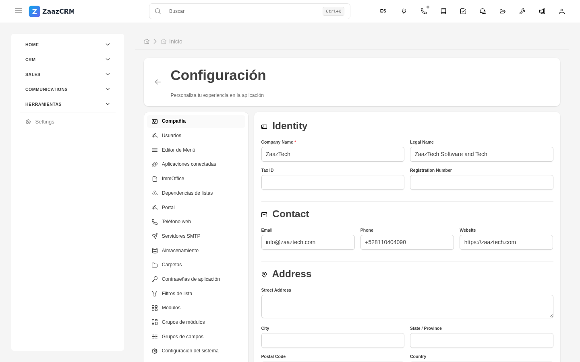Screen dimensions: 580x362
Task: Expand the HERRAMIENTAS sidebar section
Action: coord(68,104)
